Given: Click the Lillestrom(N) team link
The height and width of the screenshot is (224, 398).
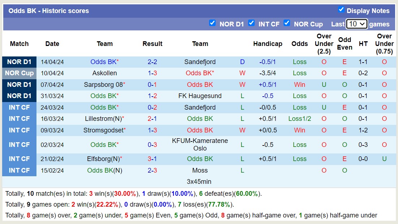Looking at the screenshot, I should coord(104,118).
